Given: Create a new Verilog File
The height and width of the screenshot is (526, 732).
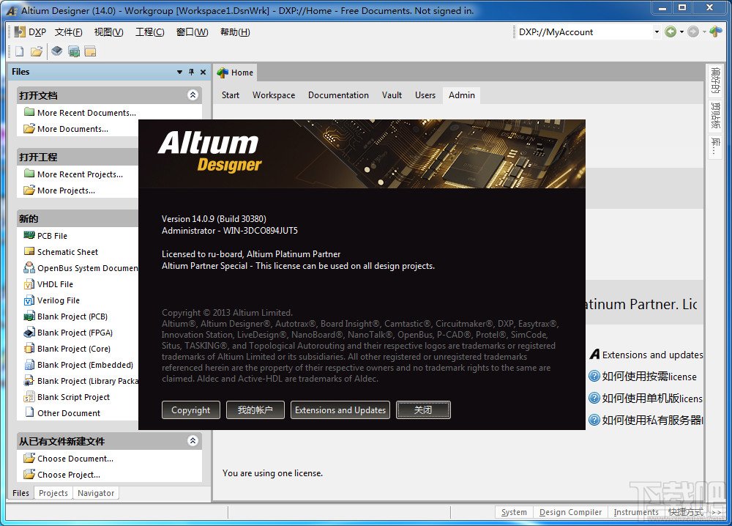Looking at the screenshot, I should tap(58, 300).
